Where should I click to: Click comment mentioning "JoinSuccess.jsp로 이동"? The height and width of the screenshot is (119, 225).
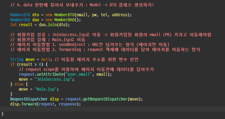pos(111,35)
